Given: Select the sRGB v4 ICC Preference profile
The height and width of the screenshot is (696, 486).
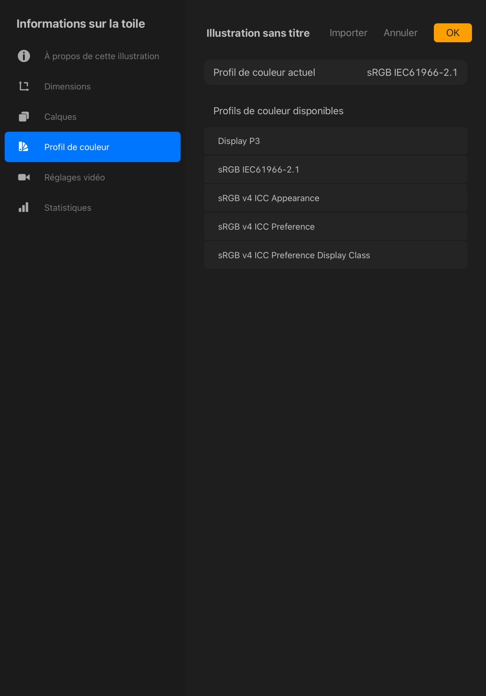Looking at the screenshot, I should [335, 227].
